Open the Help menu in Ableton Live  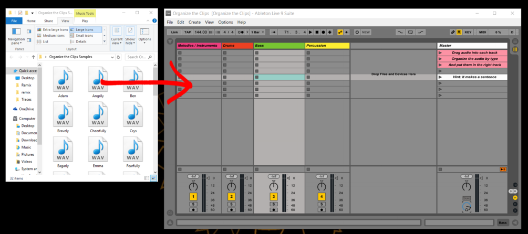point(242,22)
